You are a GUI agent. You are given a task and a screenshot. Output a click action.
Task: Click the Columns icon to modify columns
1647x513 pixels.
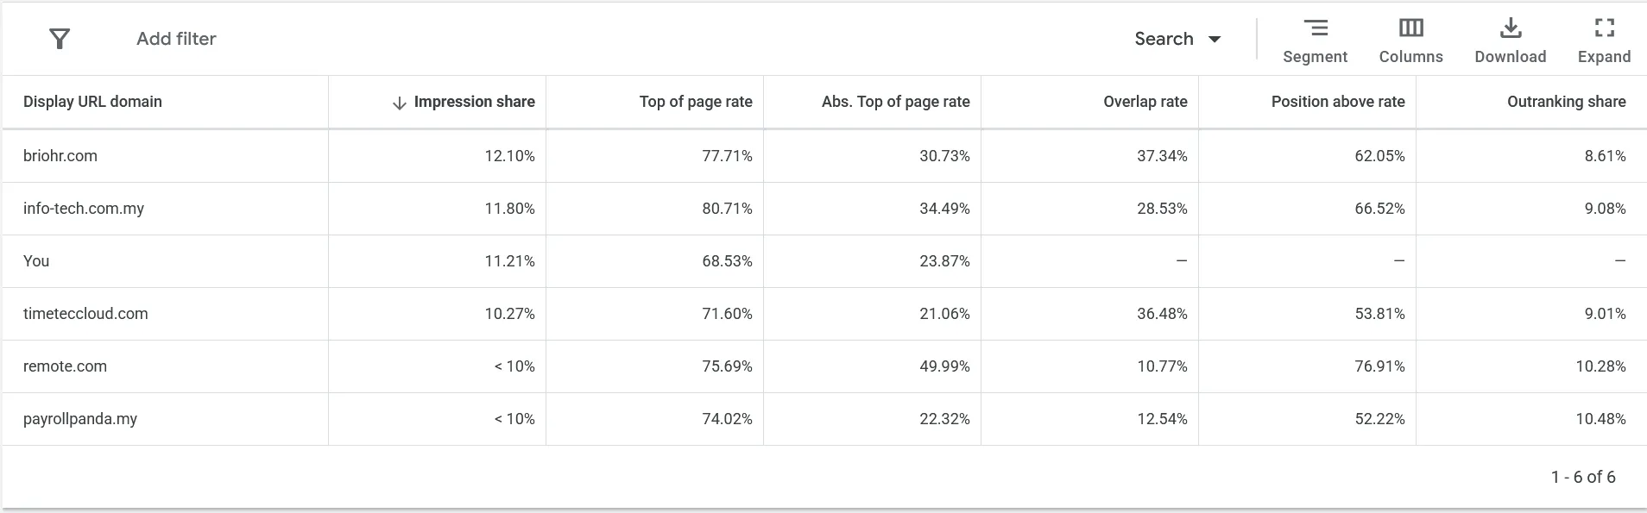[1410, 28]
